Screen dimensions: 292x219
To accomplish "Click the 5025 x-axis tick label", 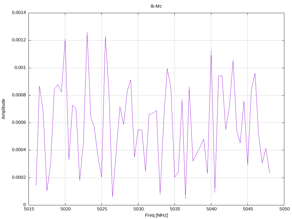I will pyautogui.click(x=102, y=209).
